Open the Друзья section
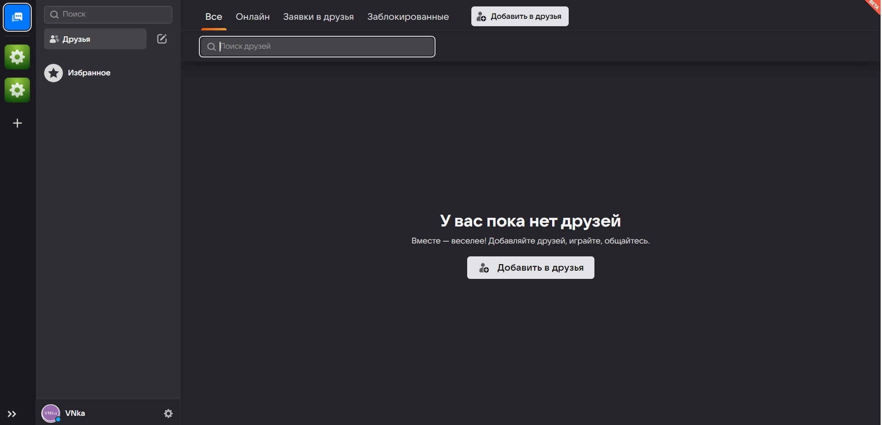This screenshot has width=882, height=425. tap(95, 39)
